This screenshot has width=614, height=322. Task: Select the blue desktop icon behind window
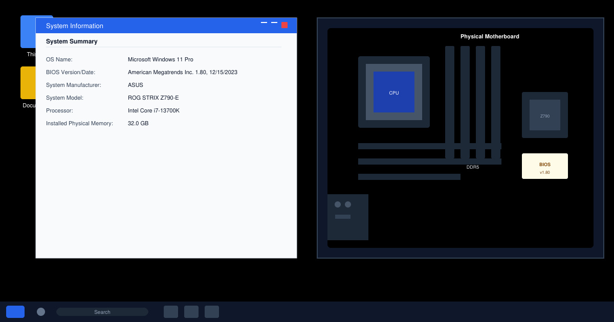coord(28,32)
